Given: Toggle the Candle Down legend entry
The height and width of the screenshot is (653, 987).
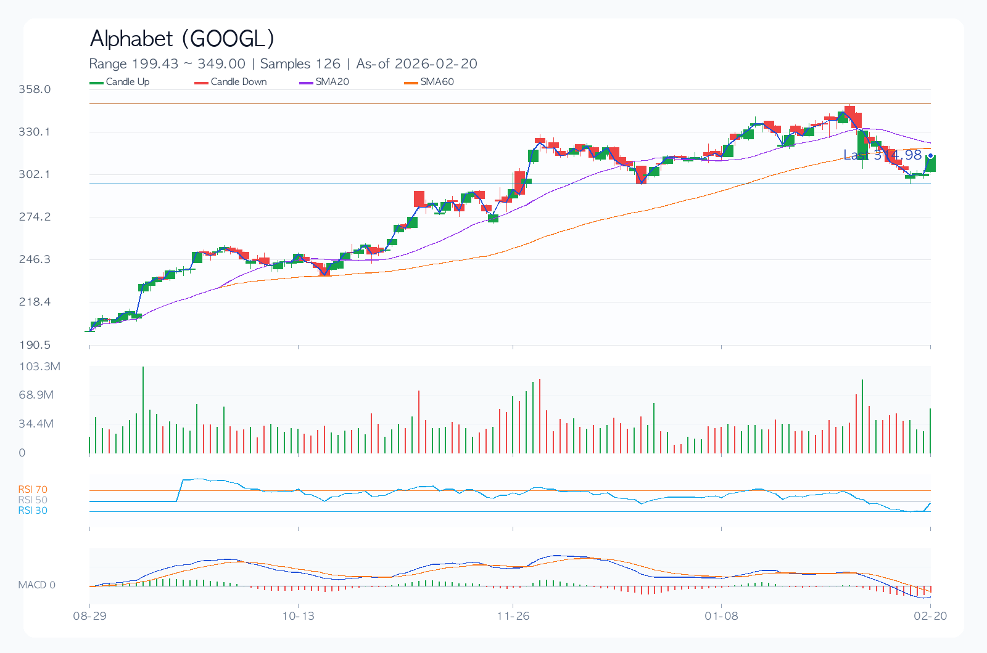Looking at the screenshot, I should point(238,82).
